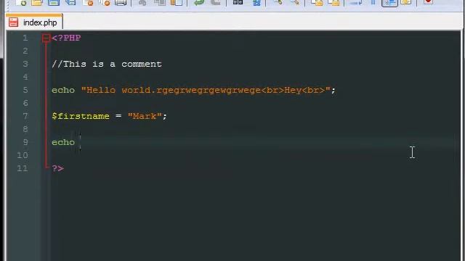Open Find dialog using the binoculars icon
Viewport: 465px width, 261px height.
tap(238, 2)
